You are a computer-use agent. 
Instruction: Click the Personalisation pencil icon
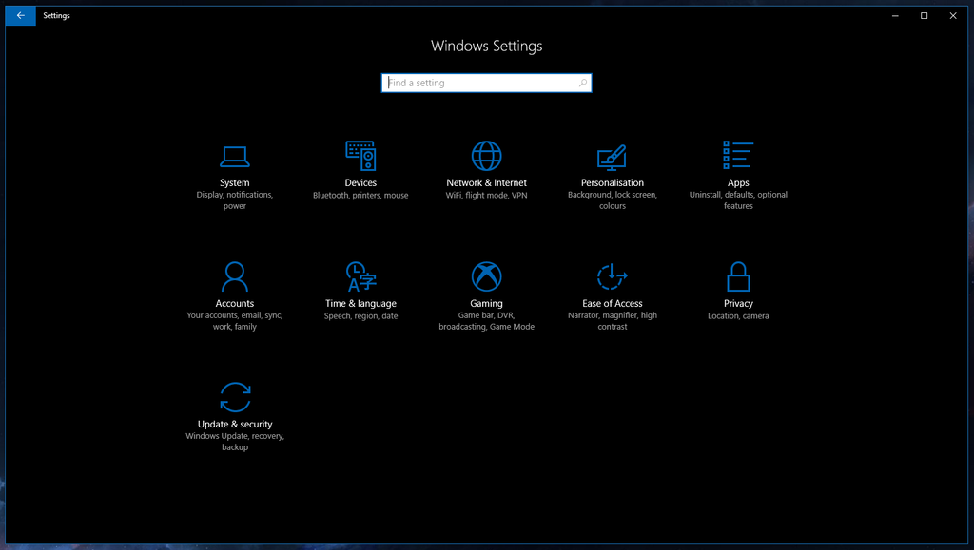click(612, 156)
